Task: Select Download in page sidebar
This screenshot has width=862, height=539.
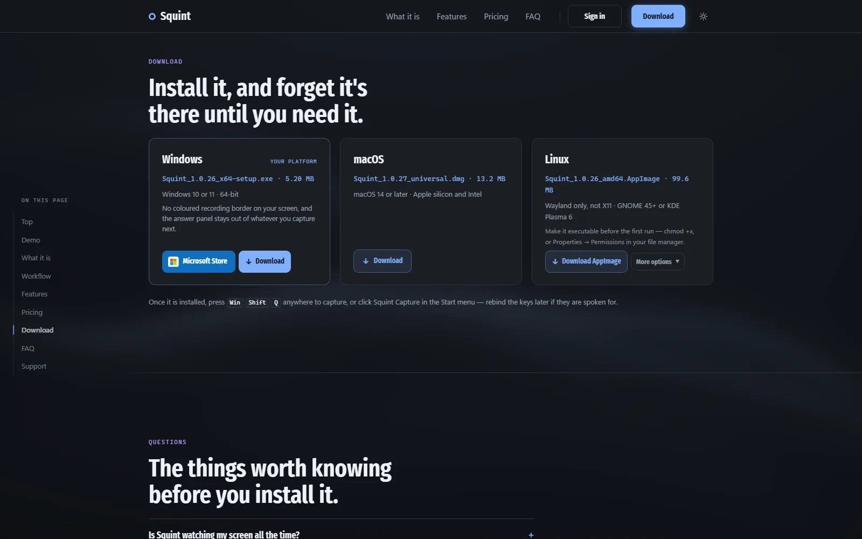Action: click(x=37, y=330)
